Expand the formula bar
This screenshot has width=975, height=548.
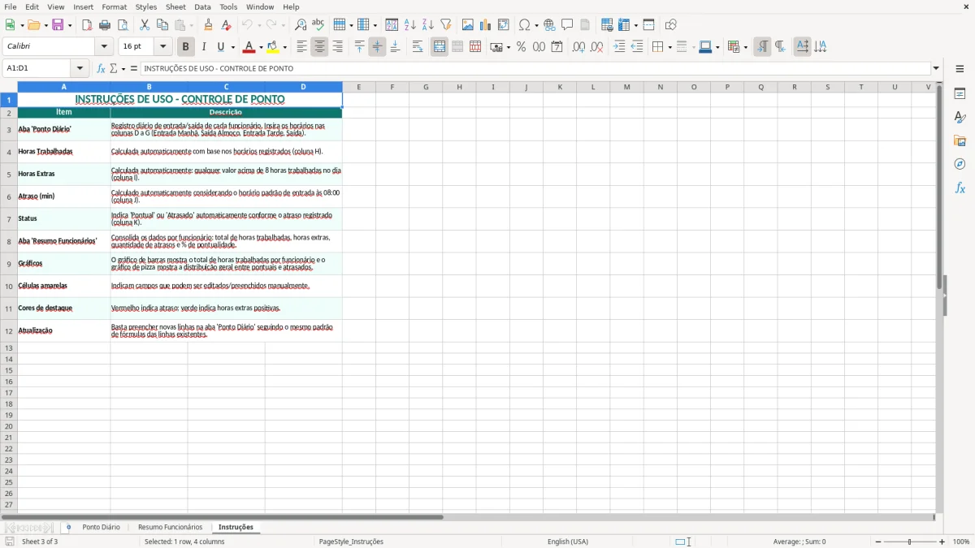coord(936,69)
